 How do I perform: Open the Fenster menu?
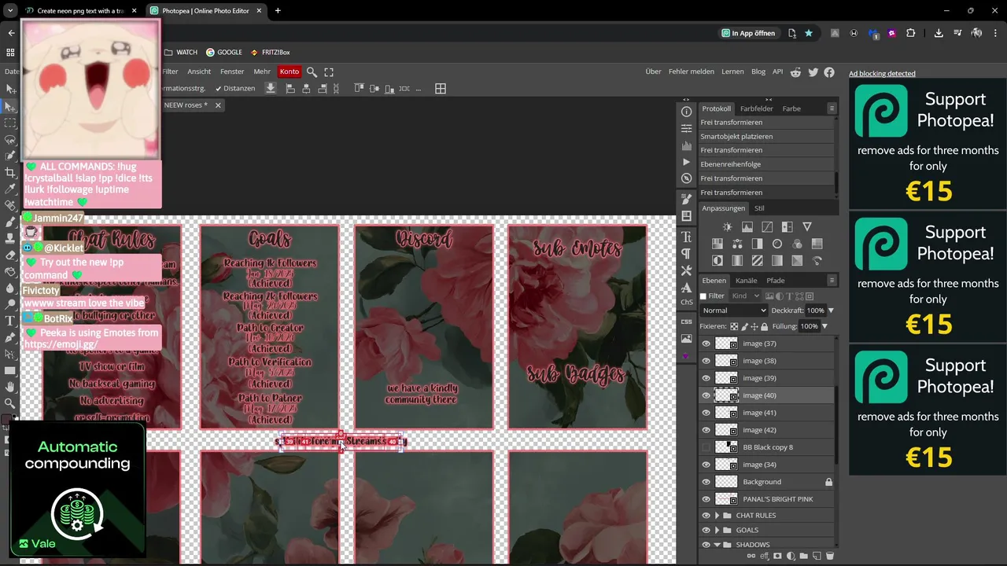point(232,72)
